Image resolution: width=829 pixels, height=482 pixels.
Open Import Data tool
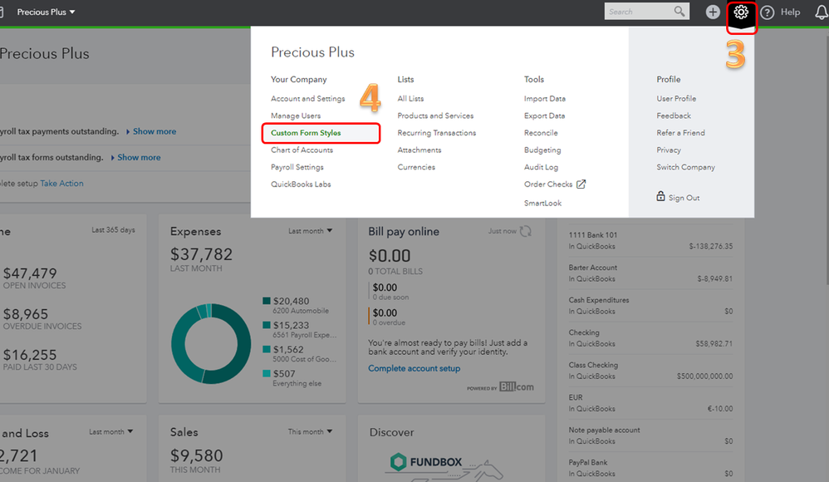tap(545, 98)
